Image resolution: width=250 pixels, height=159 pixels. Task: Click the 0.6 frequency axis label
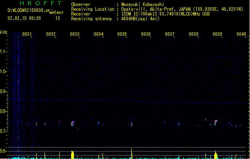pyautogui.click(x=3, y=151)
